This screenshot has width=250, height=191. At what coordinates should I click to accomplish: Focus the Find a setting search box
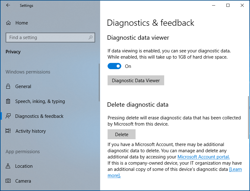point(47,38)
